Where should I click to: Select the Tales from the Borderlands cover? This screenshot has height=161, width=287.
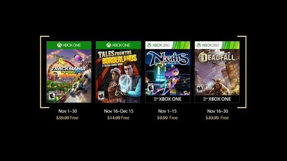(118, 72)
